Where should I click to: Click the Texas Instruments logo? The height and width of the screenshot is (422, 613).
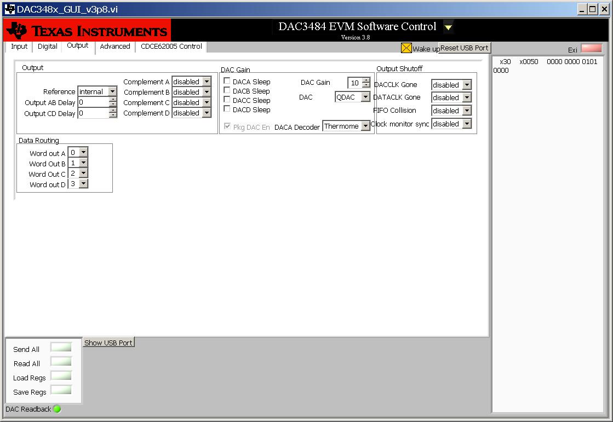click(x=87, y=31)
